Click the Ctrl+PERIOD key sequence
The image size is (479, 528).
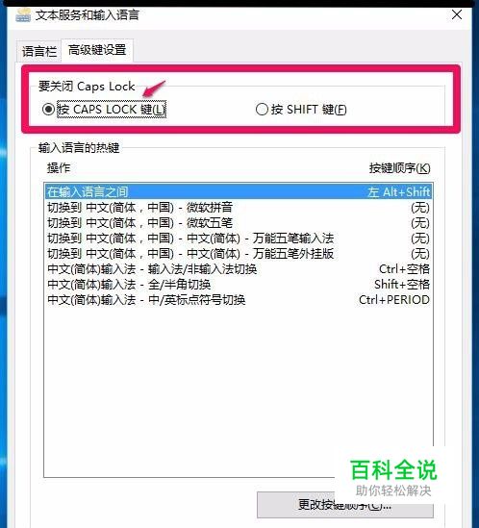394,299
